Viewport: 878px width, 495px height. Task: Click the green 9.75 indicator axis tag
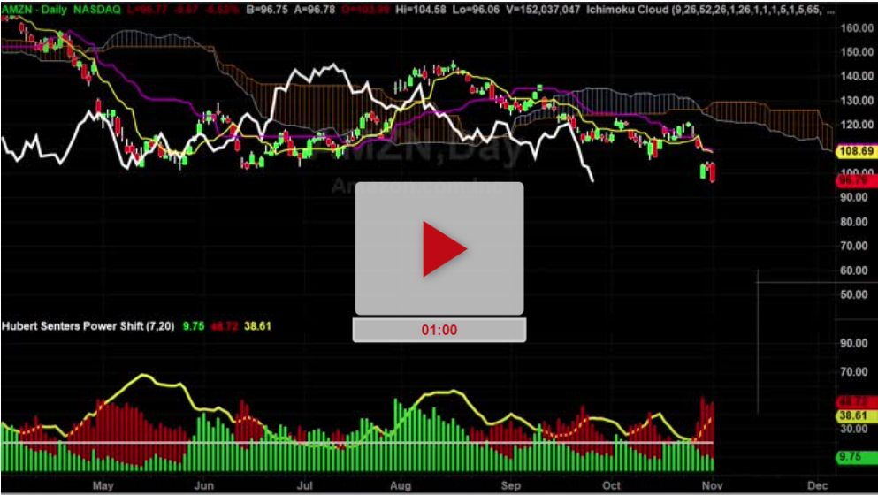point(856,457)
